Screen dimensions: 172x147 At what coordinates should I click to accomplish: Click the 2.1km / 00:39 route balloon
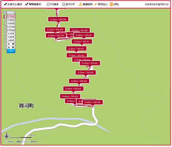(x=55, y=29)
